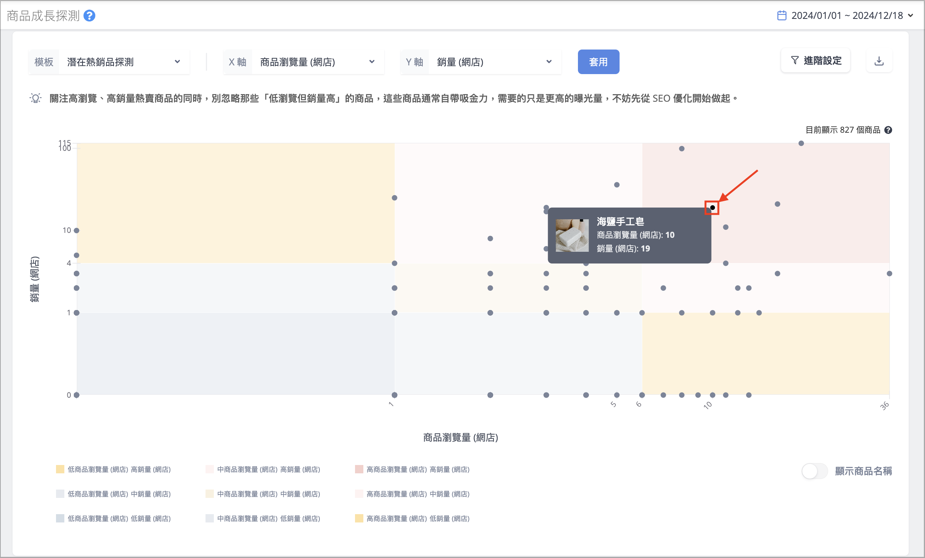Click the 商品成長探測 page title

(x=43, y=16)
